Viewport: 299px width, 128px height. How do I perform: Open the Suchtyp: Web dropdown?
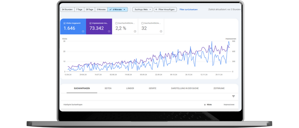(x=143, y=10)
